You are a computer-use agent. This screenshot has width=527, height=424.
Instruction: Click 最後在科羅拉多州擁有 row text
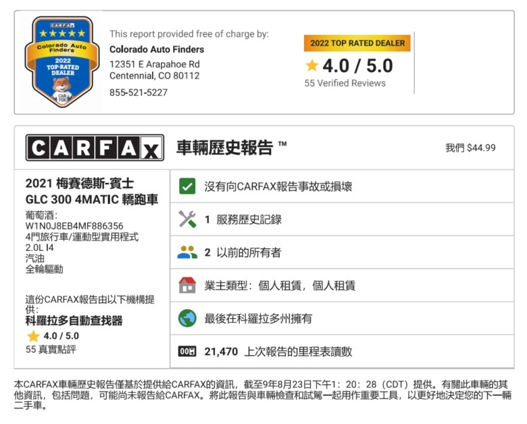258,319
